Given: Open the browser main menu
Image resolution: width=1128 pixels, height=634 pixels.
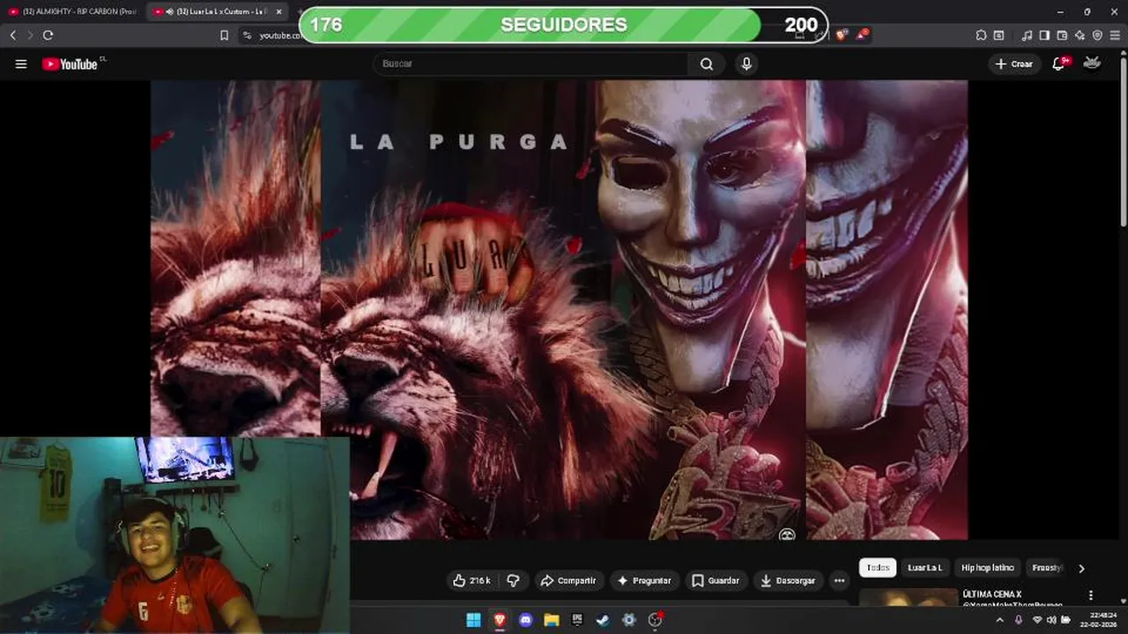Looking at the screenshot, I should pyautogui.click(x=1115, y=35).
